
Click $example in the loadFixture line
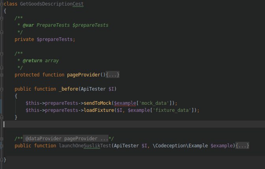[139, 110]
